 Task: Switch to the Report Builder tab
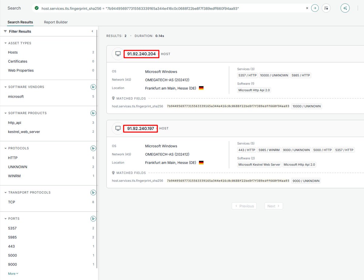click(x=56, y=22)
